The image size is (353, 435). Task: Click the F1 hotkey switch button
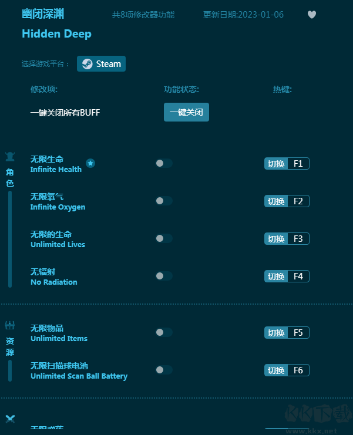point(276,164)
